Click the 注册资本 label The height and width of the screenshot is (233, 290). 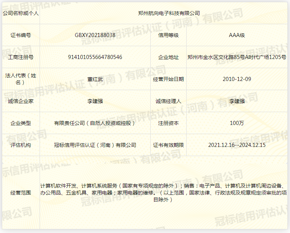[168, 123]
